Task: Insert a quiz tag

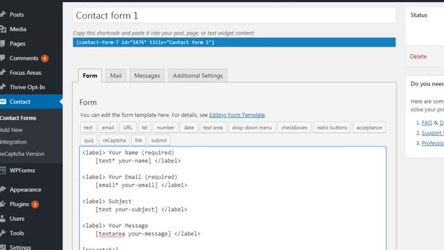Action: pyautogui.click(x=89, y=140)
